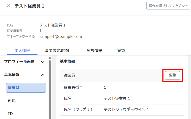Click the sample1@example.com マネーフォワード ID
Screen dimensions: 191x119
[x=61, y=37]
